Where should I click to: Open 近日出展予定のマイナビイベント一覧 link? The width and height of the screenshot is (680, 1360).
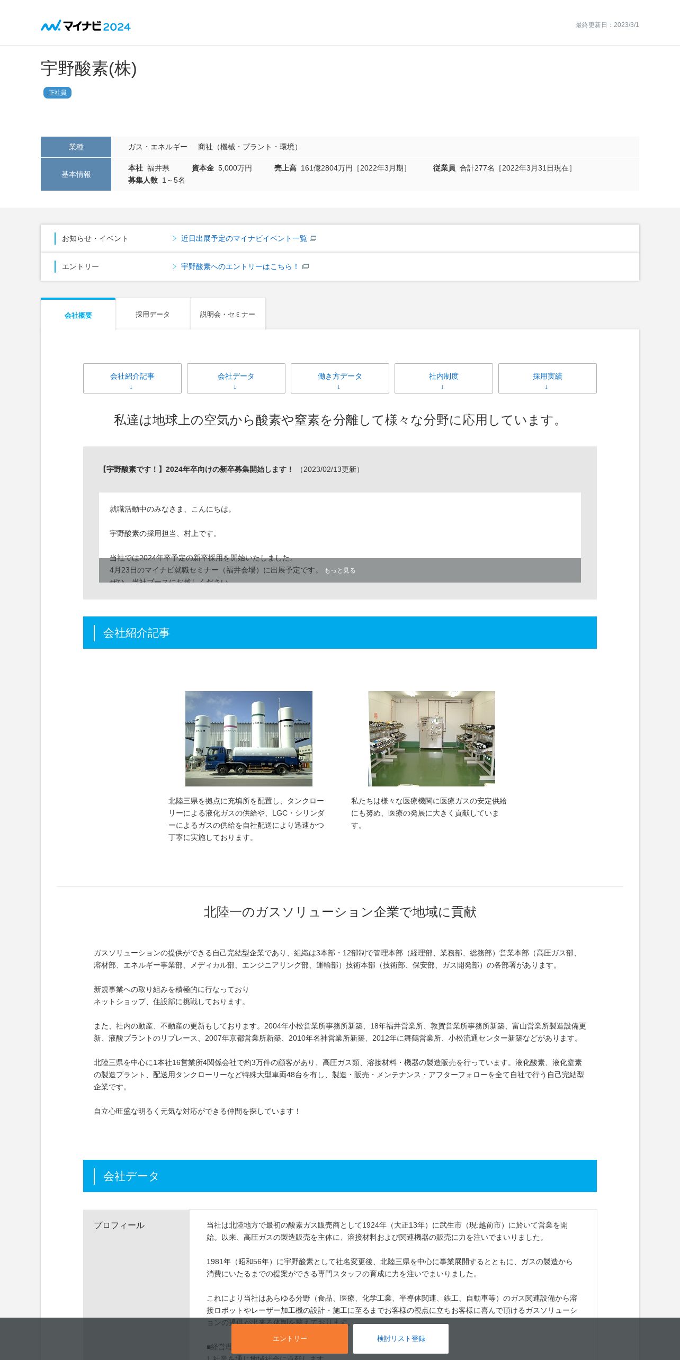(x=244, y=238)
